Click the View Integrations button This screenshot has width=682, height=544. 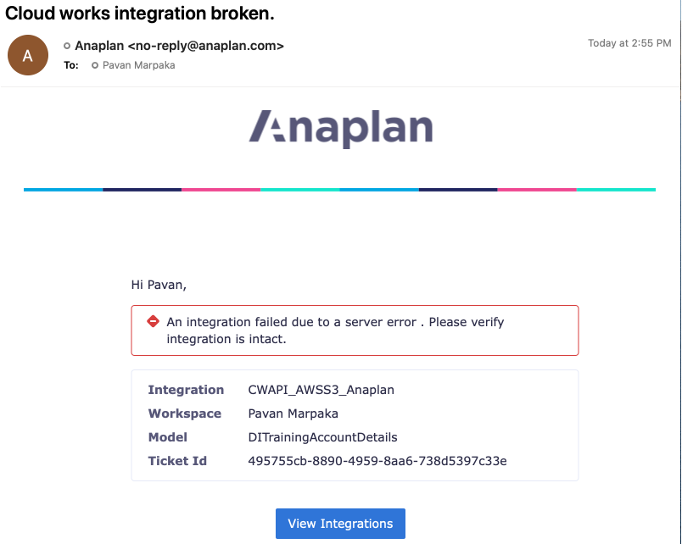click(340, 523)
